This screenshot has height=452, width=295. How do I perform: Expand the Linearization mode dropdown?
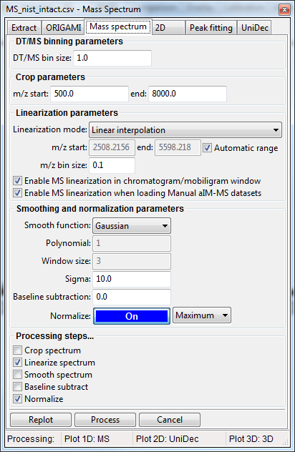coord(185,130)
